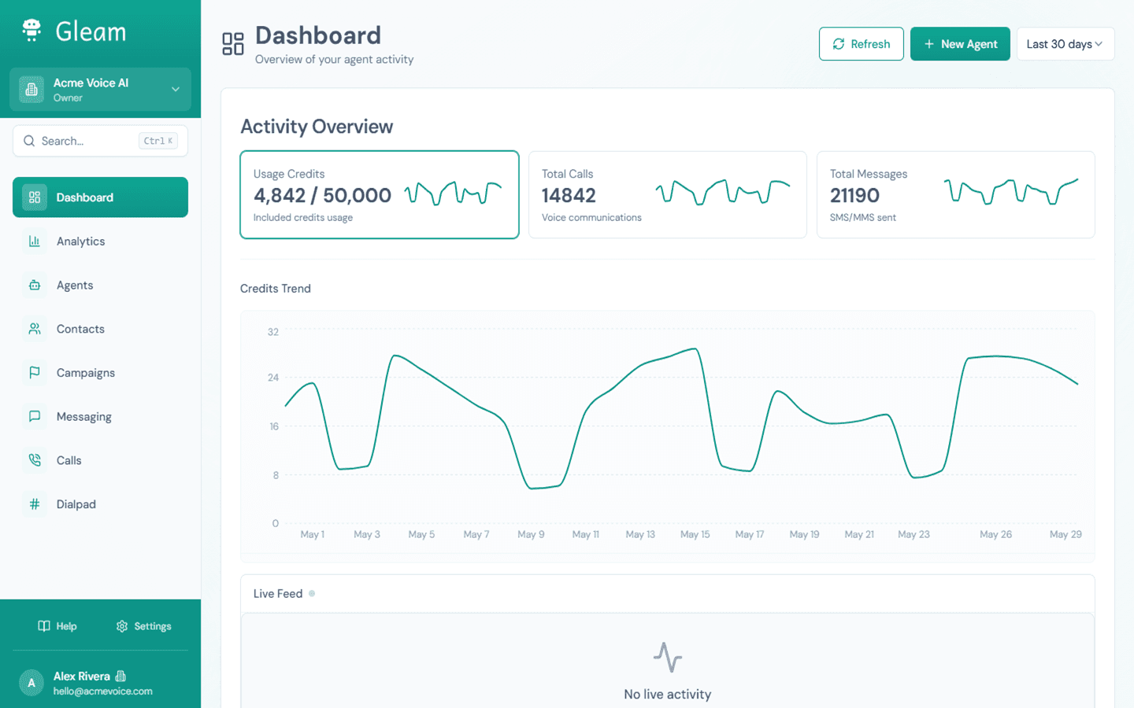This screenshot has height=708, width=1134.
Task: Open the Dialpad
Action: tap(100, 504)
